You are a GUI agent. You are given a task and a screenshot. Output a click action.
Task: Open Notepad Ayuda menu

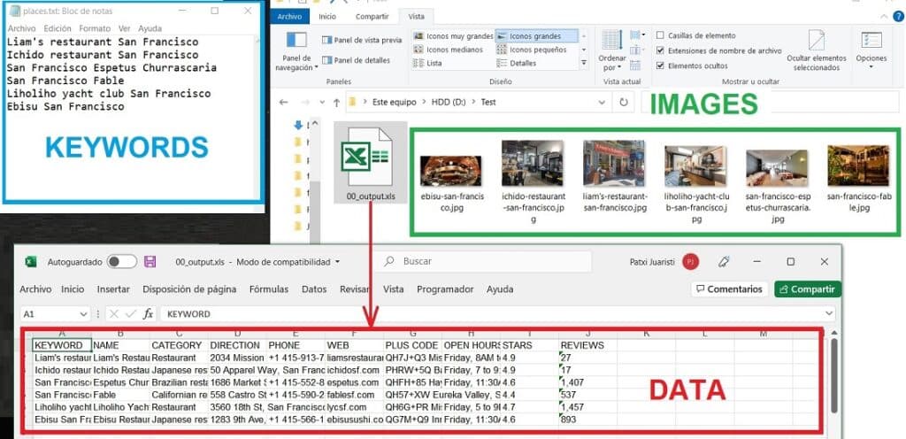click(150, 28)
